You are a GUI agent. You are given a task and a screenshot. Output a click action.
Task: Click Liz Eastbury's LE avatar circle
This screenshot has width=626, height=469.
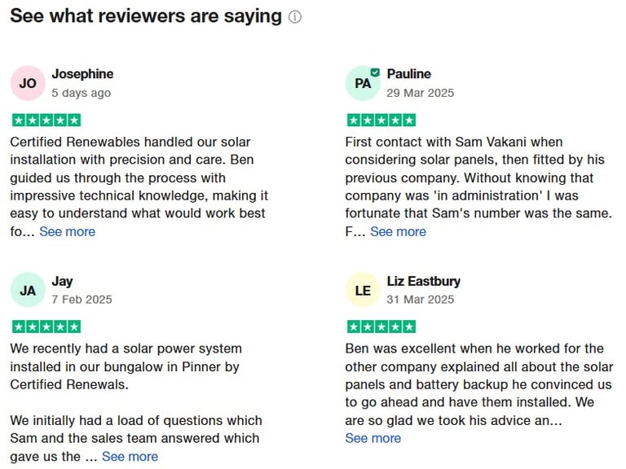pos(363,290)
